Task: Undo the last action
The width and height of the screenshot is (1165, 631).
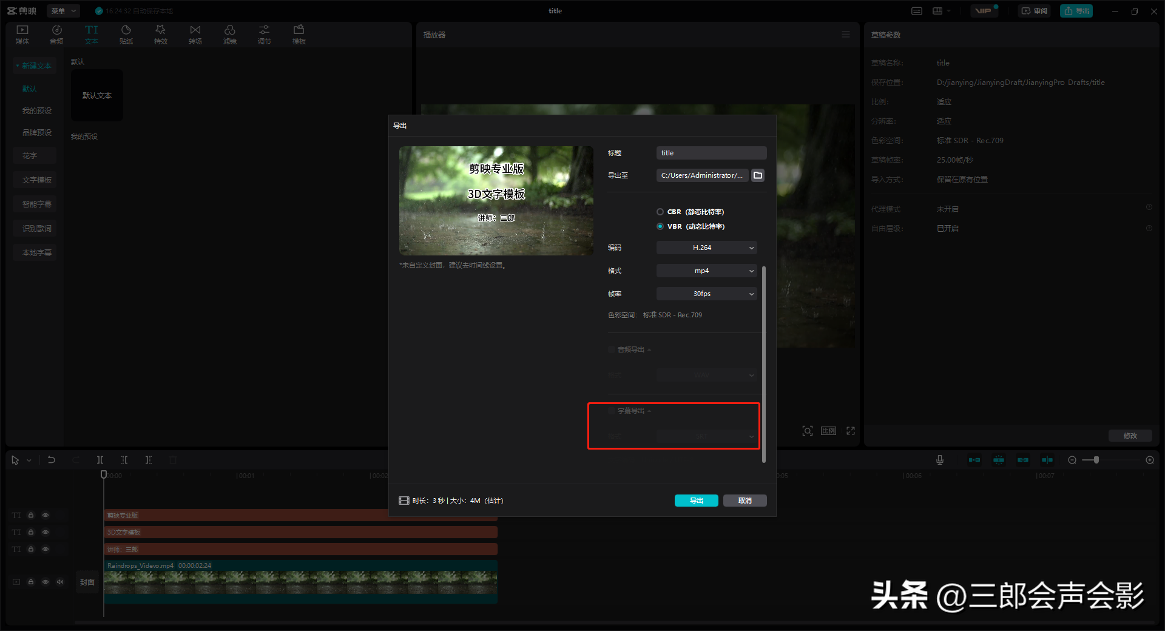Action: click(x=52, y=461)
